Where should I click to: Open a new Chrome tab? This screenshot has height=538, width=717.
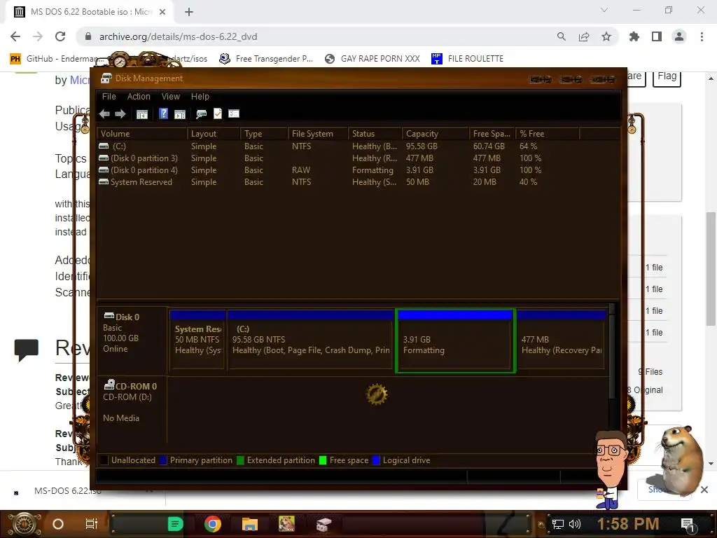(189, 12)
